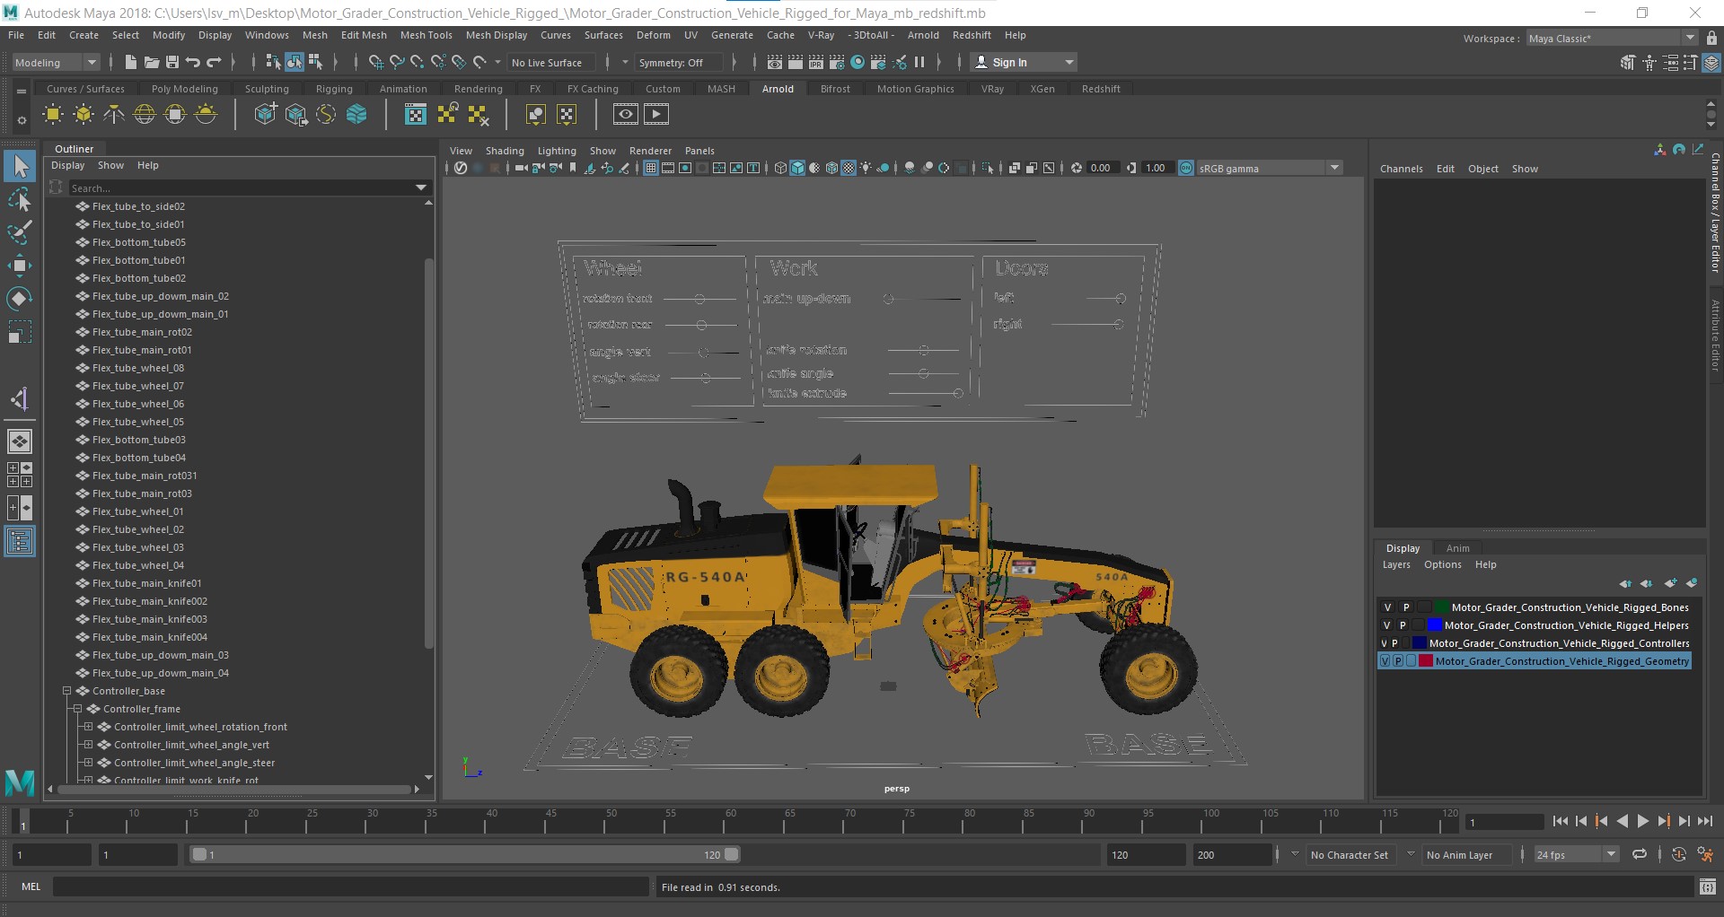
Task: Activate the Lasso select tool
Action: (20, 199)
